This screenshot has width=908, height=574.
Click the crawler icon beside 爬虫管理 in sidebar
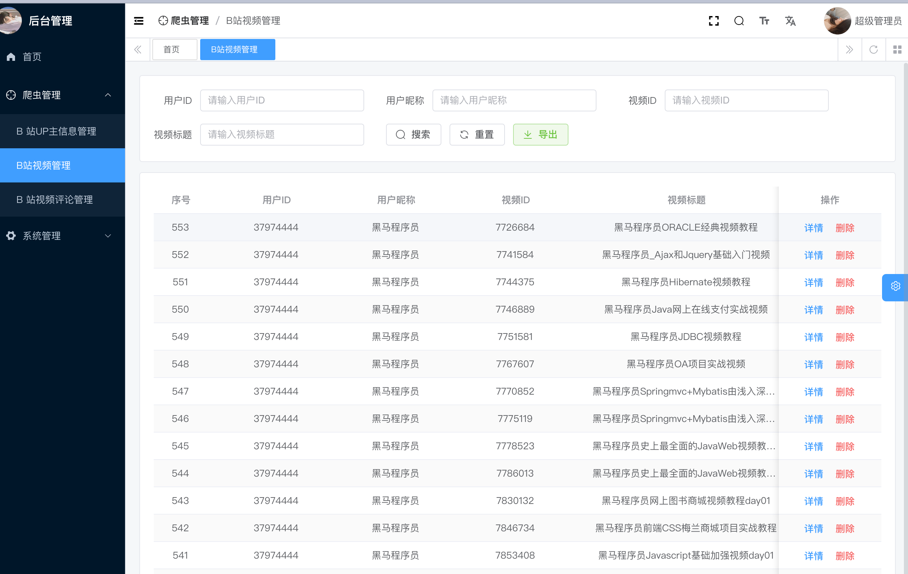pyautogui.click(x=11, y=95)
